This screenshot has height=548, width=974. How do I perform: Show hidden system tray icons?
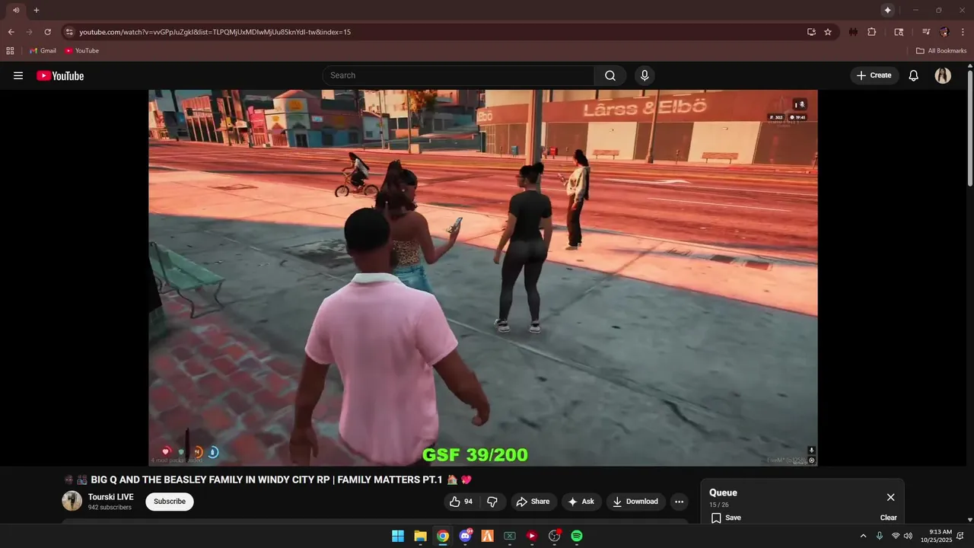863,536
